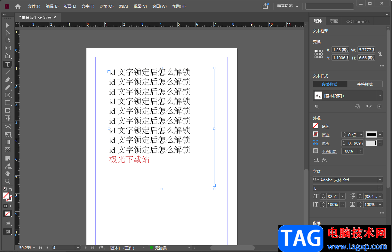Click the Home icon in top bar
The image size is (392, 252).
pos(18,6)
